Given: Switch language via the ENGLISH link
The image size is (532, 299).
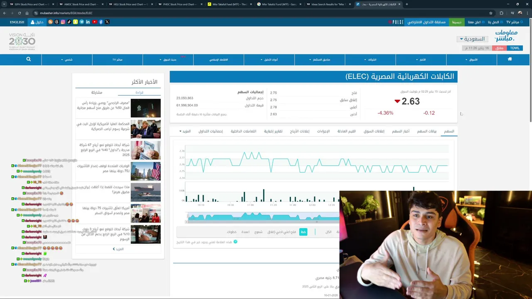Looking at the screenshot, I should click(17, 22).
